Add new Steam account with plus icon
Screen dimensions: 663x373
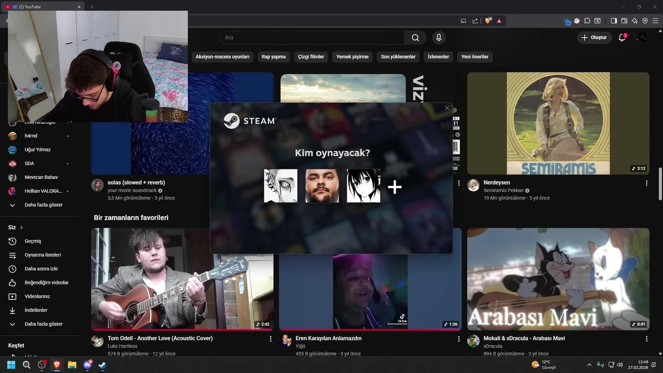pyautogui.click(x=395, y=187)
